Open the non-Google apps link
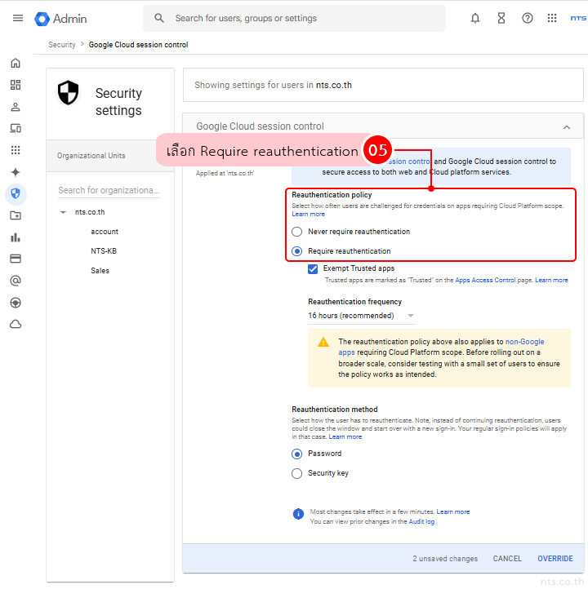The height and width of the screenshot is (589, 588). pyautogui.click(x=524, y=342)
